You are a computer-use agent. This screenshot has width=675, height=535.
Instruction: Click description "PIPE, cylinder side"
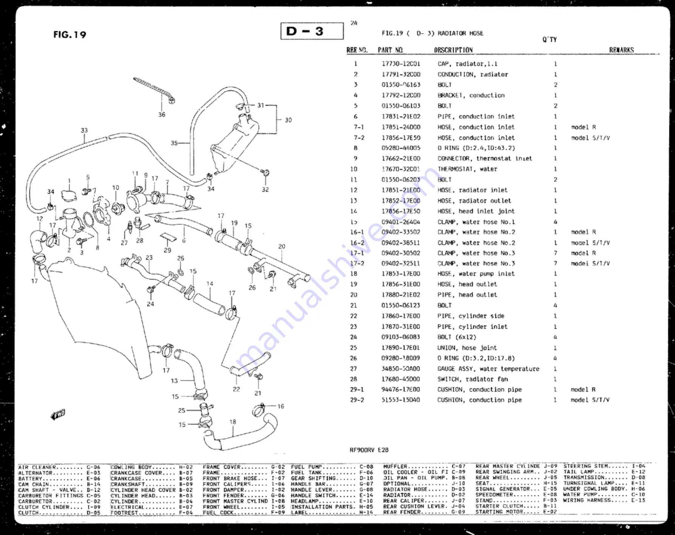471,316
